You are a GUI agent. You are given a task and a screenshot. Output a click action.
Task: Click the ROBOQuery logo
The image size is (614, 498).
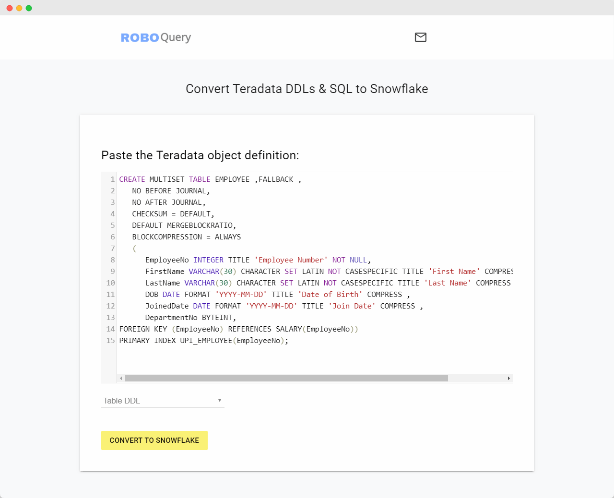pos(156,37)
